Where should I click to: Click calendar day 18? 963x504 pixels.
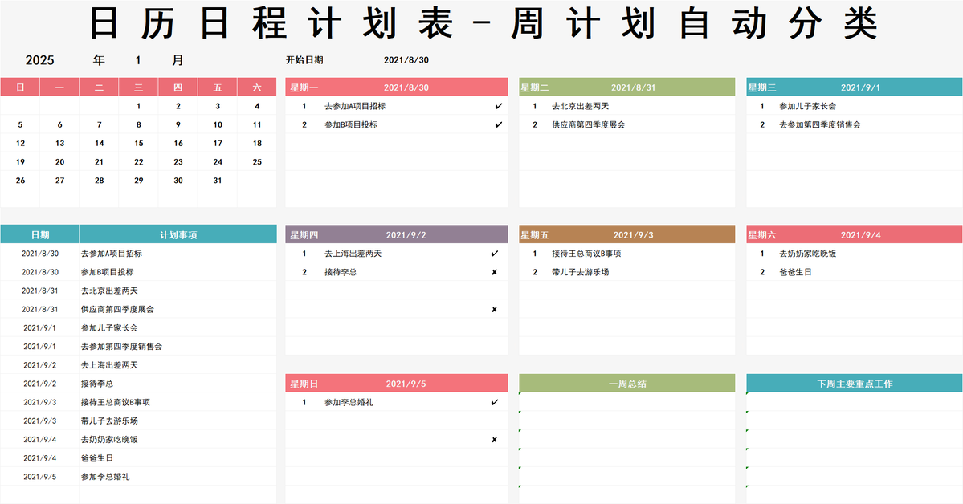[257, 144]
